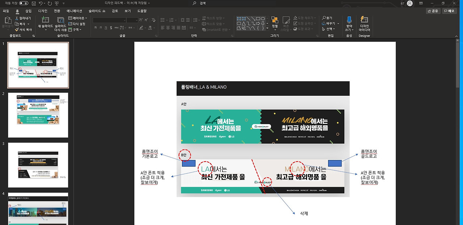Click the 공유 share button
463x225 pixels.
[x=433, y=11]
